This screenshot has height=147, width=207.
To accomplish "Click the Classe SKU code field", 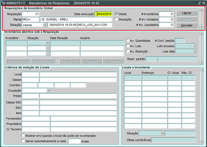I will click(x=30, y=102).
